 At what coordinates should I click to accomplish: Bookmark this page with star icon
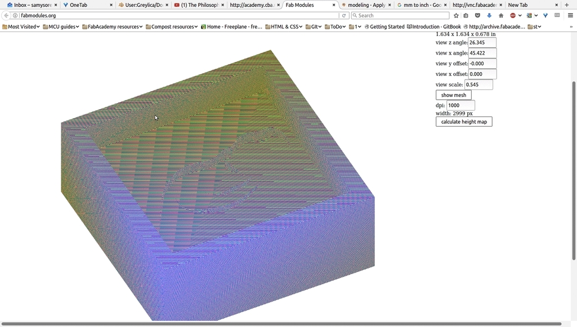click(457, 15)
